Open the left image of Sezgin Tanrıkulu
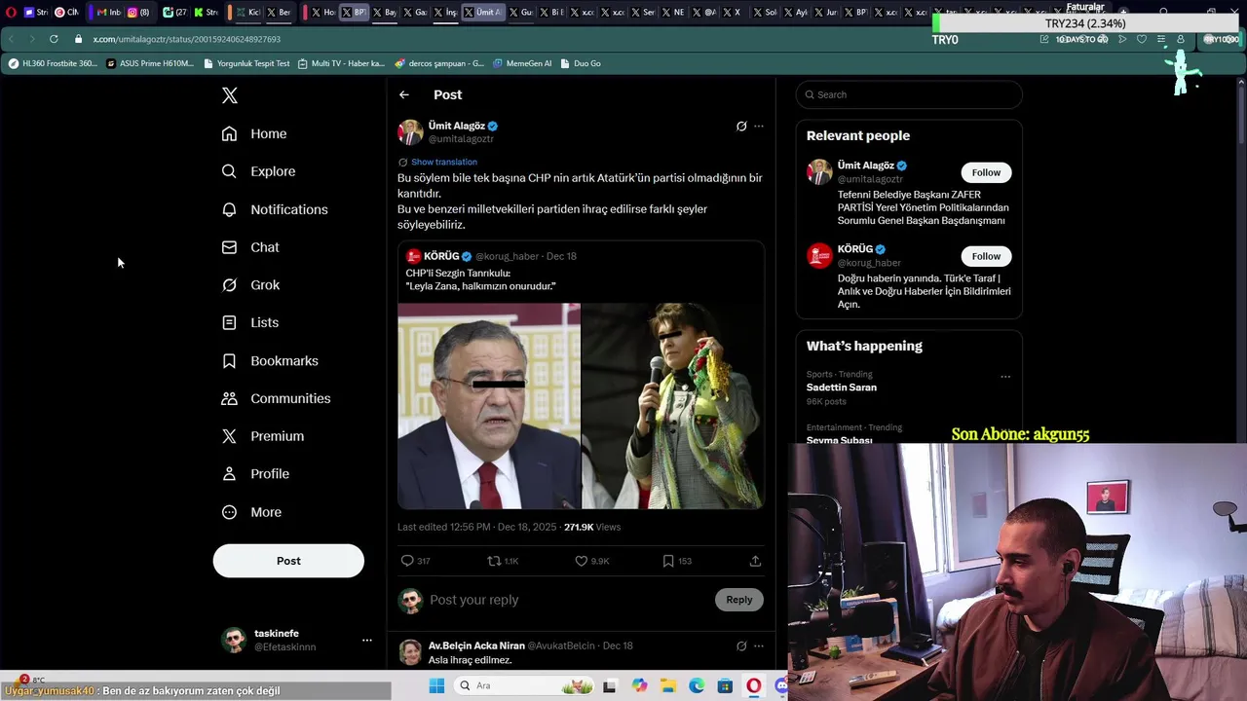Viewport: 1247px width, 701px height. pos(489,406)
